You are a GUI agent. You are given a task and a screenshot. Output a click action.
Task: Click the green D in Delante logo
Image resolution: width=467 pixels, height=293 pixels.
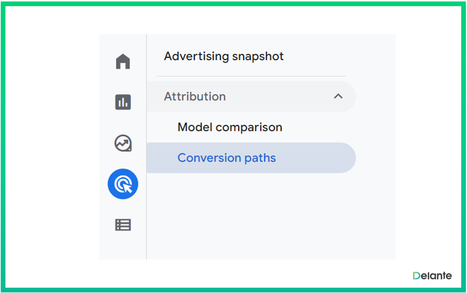[x=416, y=276]
